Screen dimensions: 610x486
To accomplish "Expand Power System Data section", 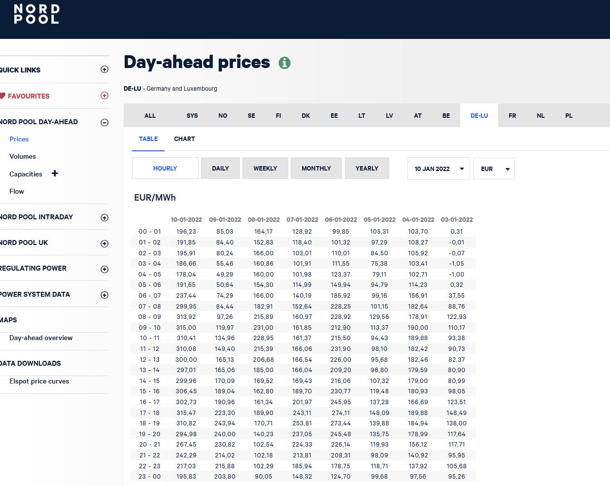I will click(x=104, y=295).
